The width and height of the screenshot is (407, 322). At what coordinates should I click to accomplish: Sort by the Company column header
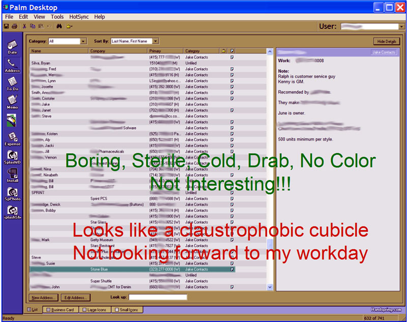[118, 51]
